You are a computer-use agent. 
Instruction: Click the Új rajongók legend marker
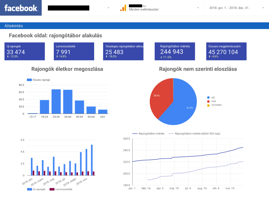[x=30, y=189]
